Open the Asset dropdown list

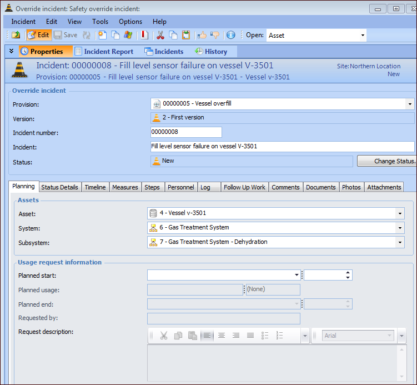tap(399, 213)
